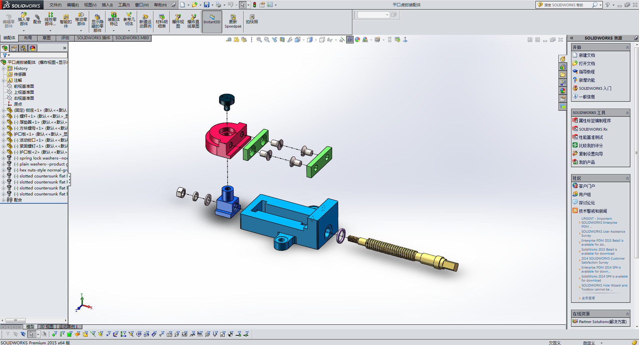Screen dimensions: 639x345
Task: Select the 爆炸直线草图 tool
Action: [193, 21]
